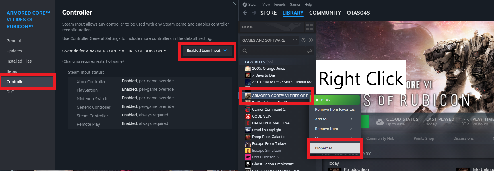The image size is (494, 171).
Task: Open the Controller General Settings link
Action: [95, 38]
